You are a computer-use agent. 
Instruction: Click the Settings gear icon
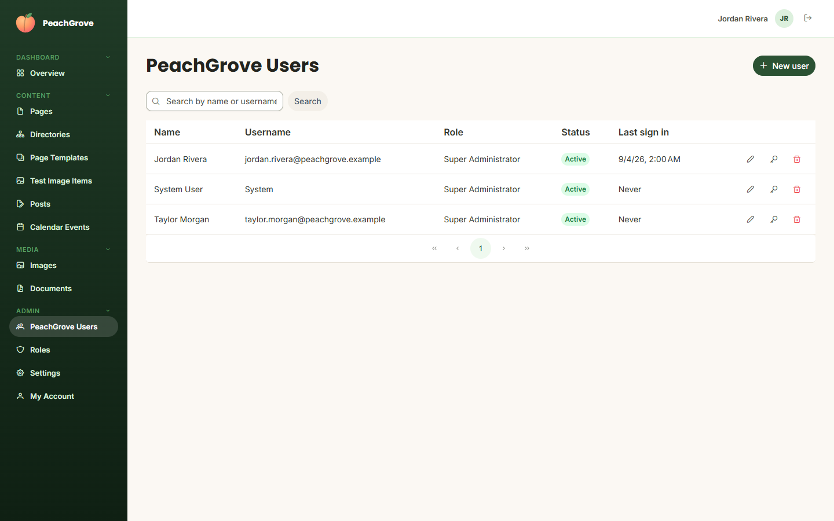[x=20, y=373]
